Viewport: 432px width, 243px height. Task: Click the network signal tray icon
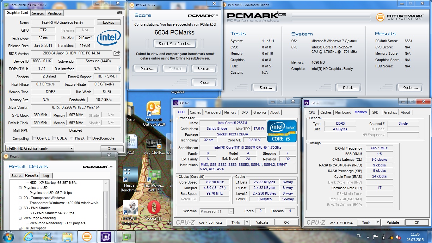pyautogui.click(x=391, y=237)
